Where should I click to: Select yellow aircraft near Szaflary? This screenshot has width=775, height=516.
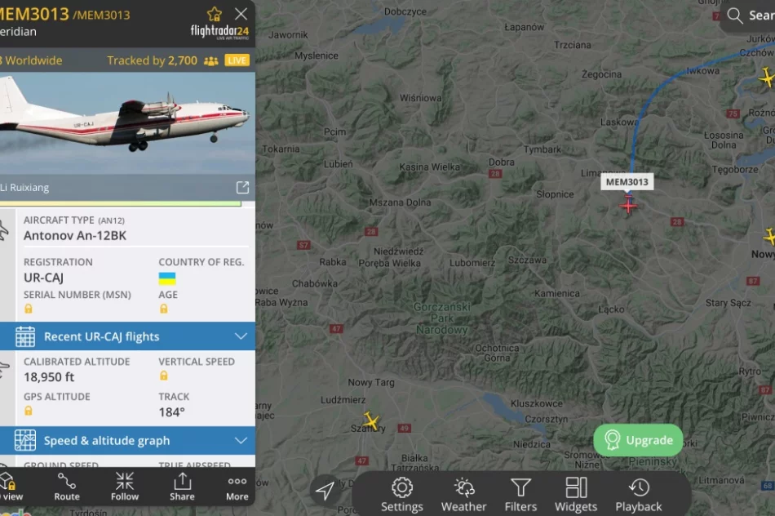(370, 421)
